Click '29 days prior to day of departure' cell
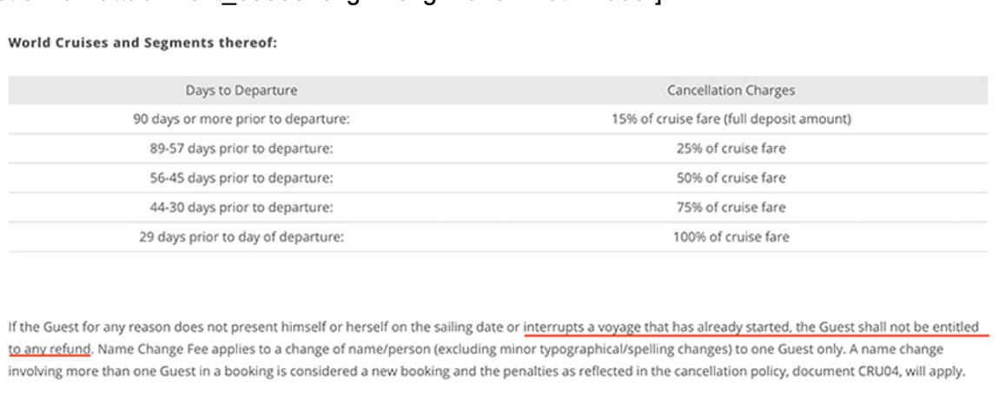 click(x=241, y=236)
